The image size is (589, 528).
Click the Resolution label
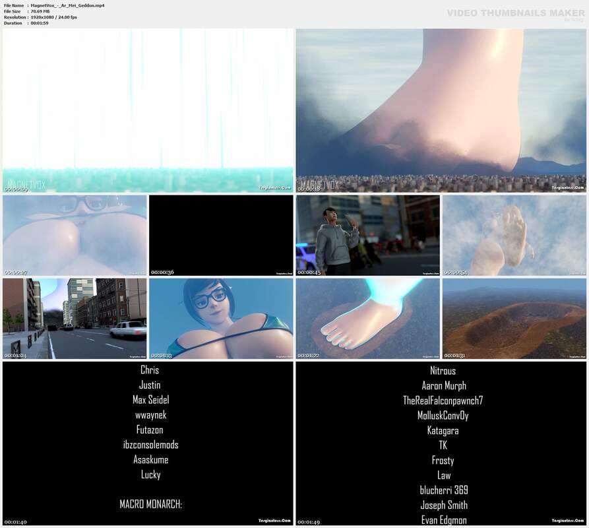point(15,17)
